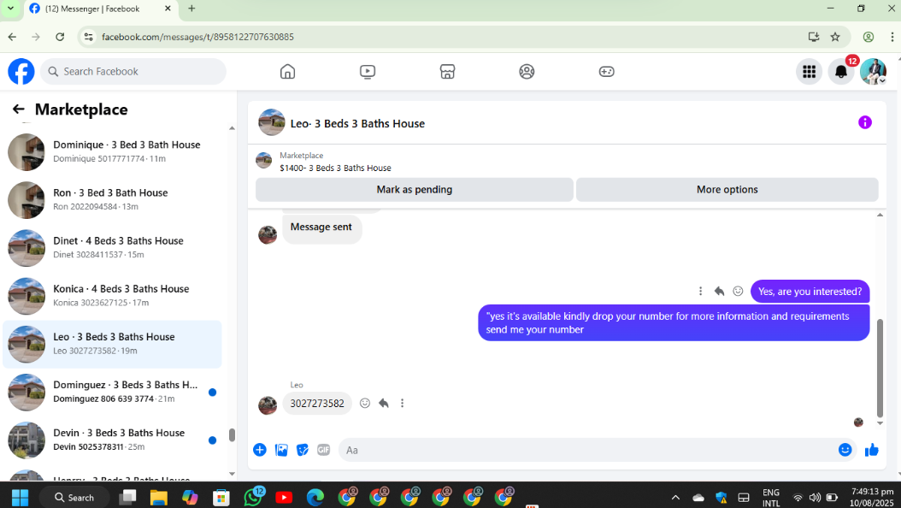Click the conversation list scrollbar thumb
This screenshot has width=901, height=508.
(232, 435)
